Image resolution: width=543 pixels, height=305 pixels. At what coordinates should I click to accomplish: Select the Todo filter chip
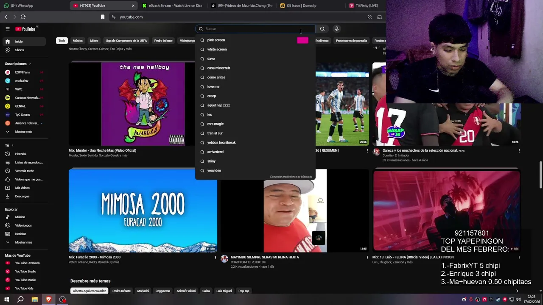[62, 41]
